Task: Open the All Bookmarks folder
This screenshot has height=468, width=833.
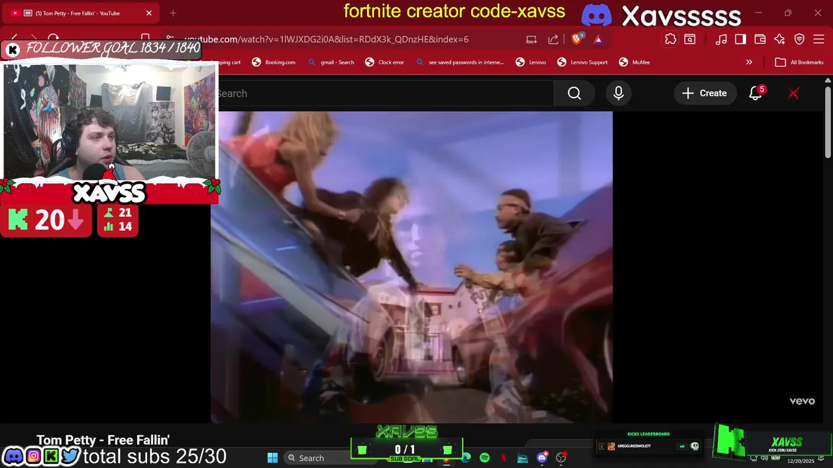Action: (799, 62)
